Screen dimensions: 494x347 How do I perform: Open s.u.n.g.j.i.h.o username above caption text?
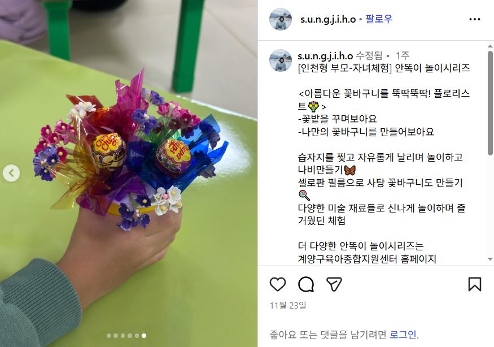coord(325,56)
